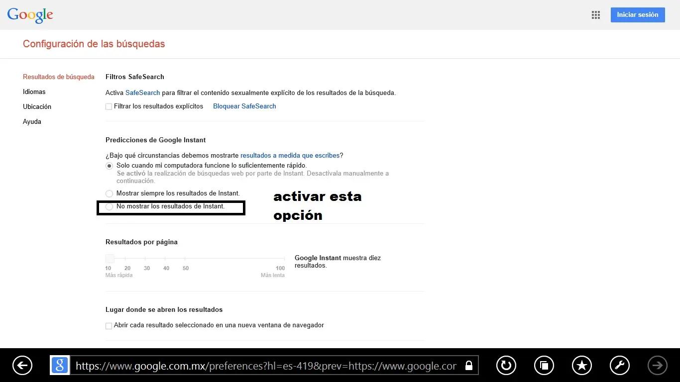
Task: Open Resultados de búsqueda section
Action: point(59,77)
